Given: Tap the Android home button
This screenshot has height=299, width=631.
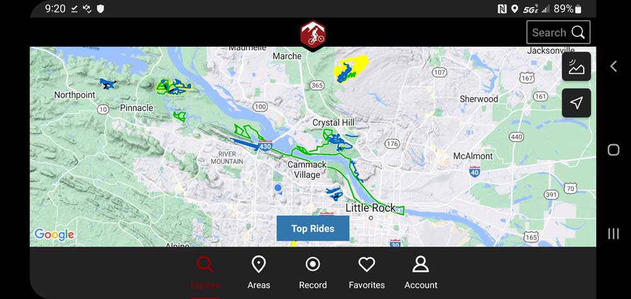Looking at the screenshot, I should tap(613, 150).
